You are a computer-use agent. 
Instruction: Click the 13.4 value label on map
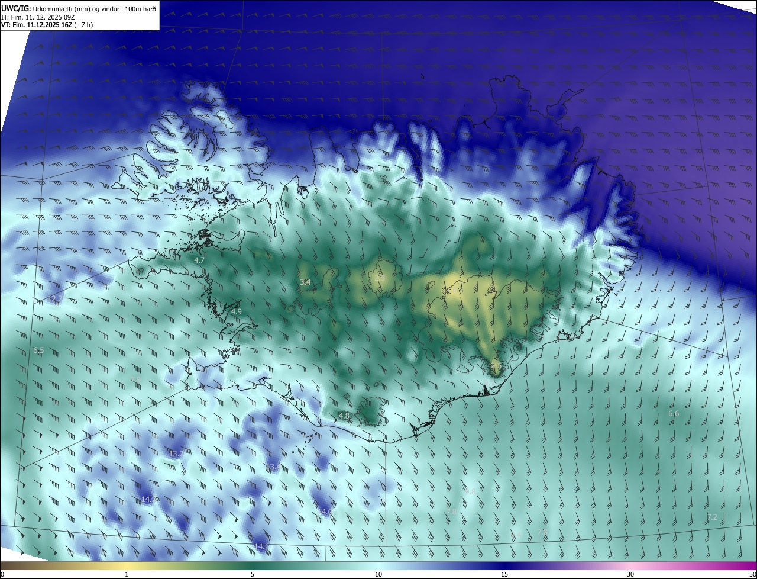(273, 467)
